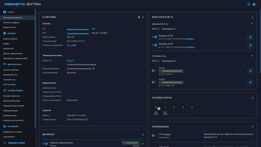
Task: Click Изменить link for 5 ГГц network
Action: [191, 47]
